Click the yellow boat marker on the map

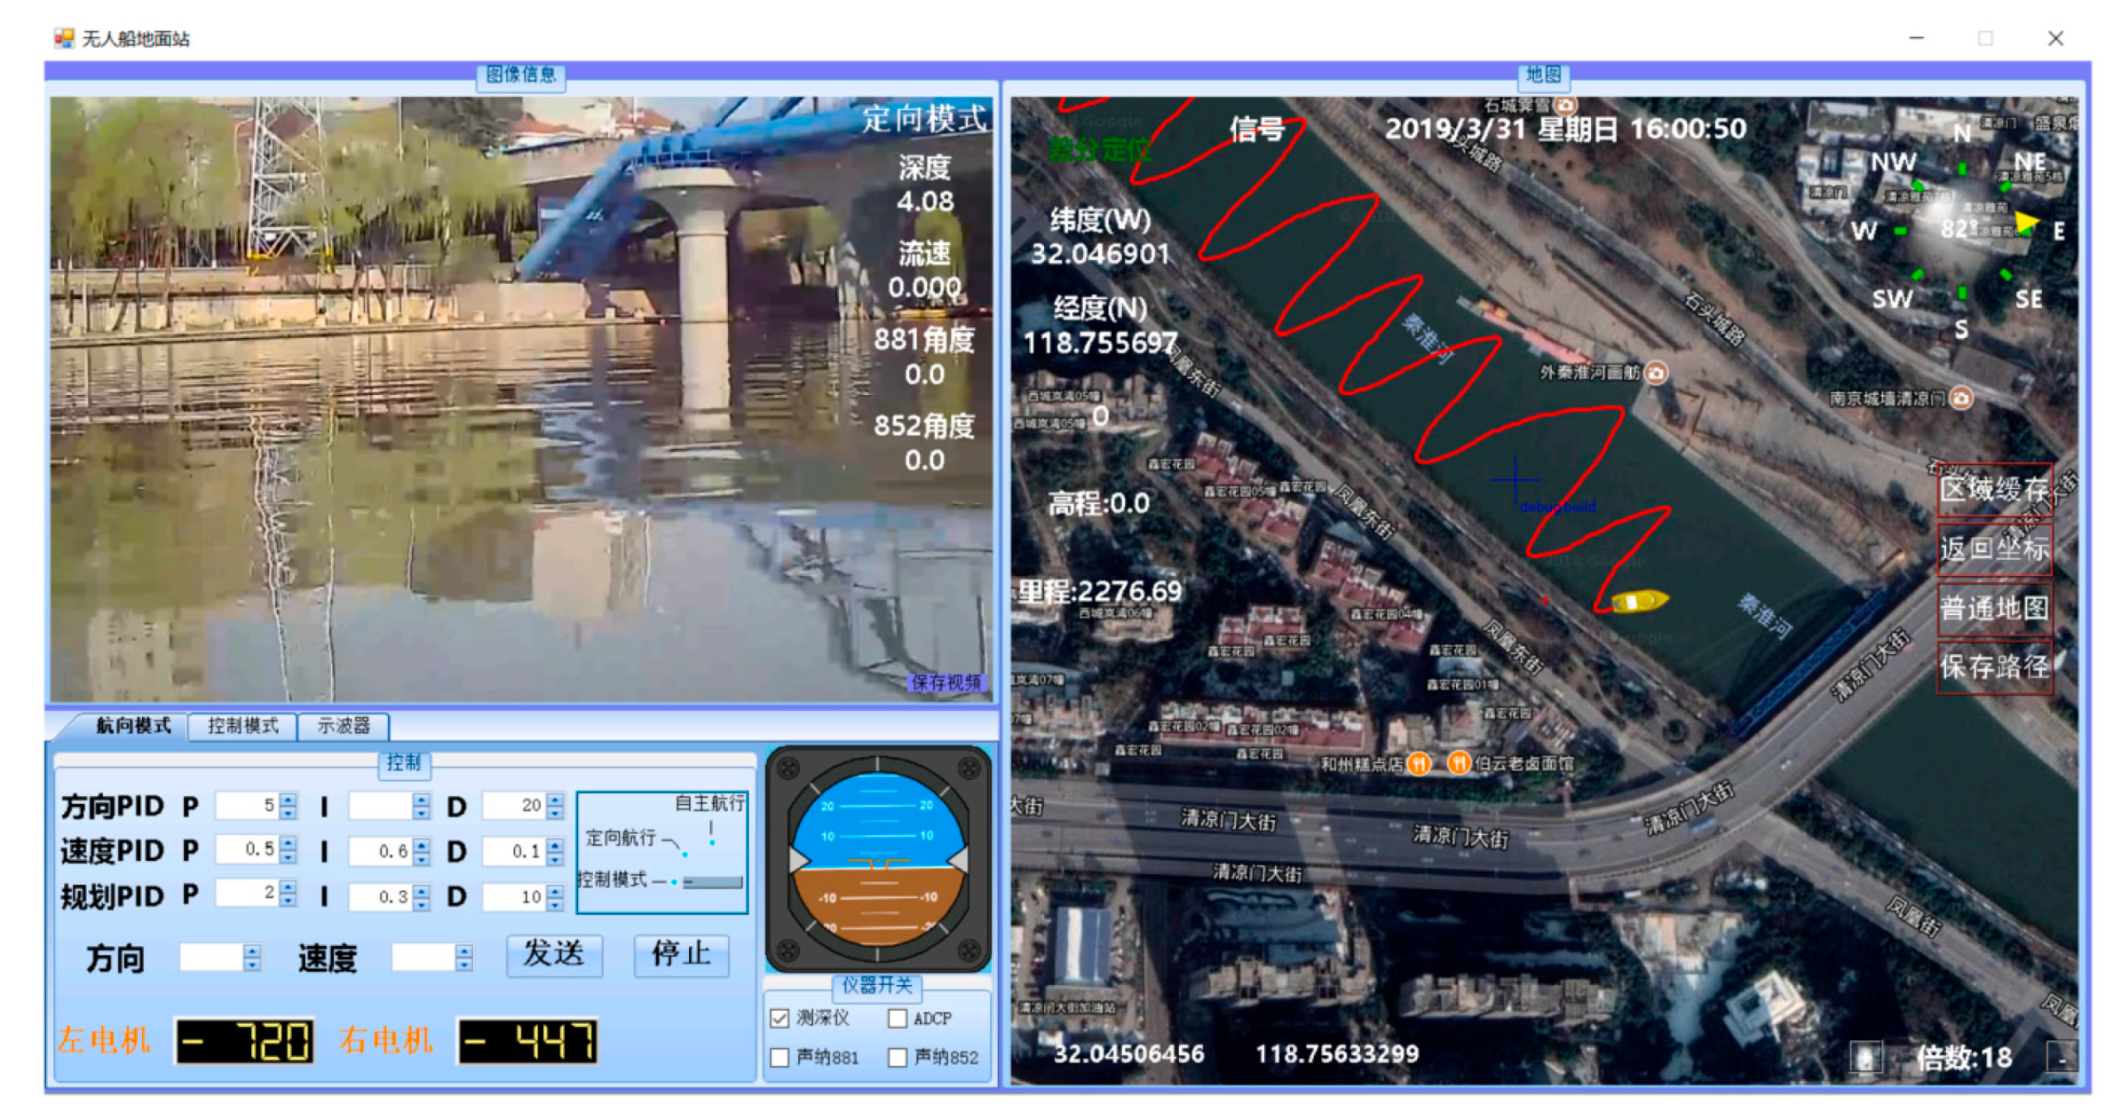[1639, 602]
